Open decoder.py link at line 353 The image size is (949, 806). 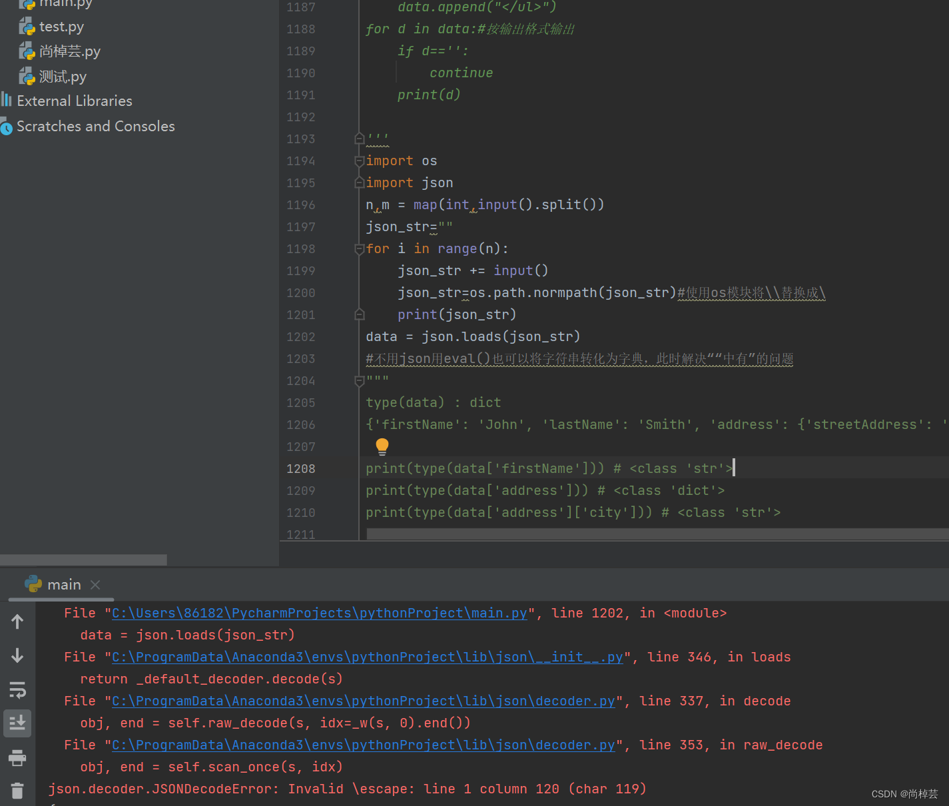(364, 745)
